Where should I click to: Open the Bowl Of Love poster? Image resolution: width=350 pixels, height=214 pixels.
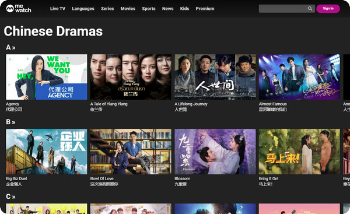[131, 152]
